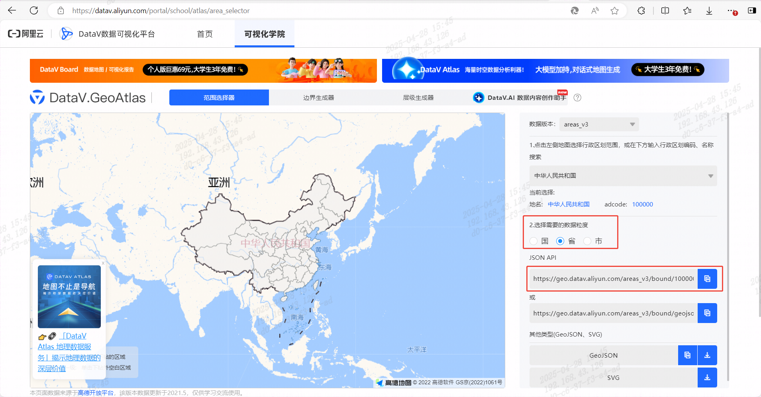Copy the JSON API bound URL
761x397 pixels.
pyautogui.click(x=707, y=278)
